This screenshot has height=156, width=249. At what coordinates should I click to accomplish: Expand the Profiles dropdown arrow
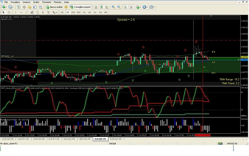(13, 7)
